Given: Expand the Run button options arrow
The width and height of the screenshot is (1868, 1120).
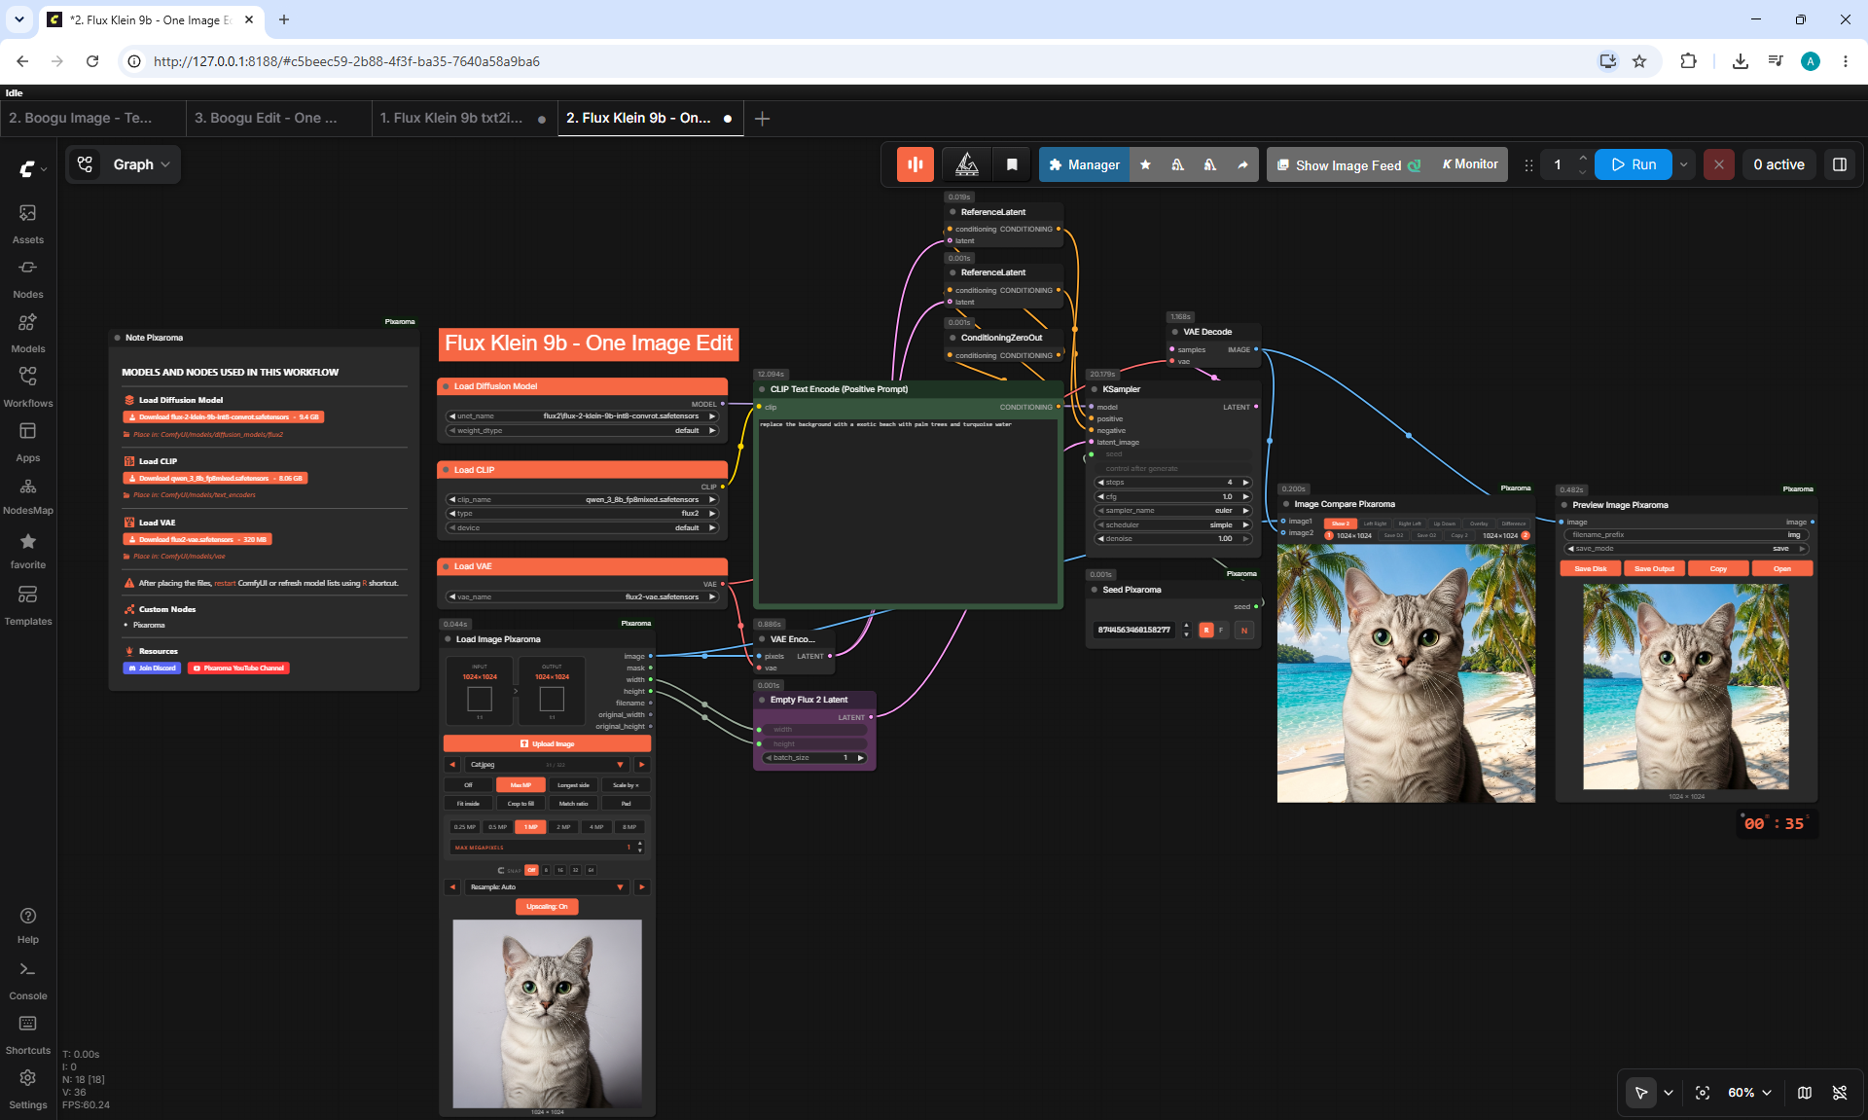Looking at the screenshot, I should point(1684,164).
